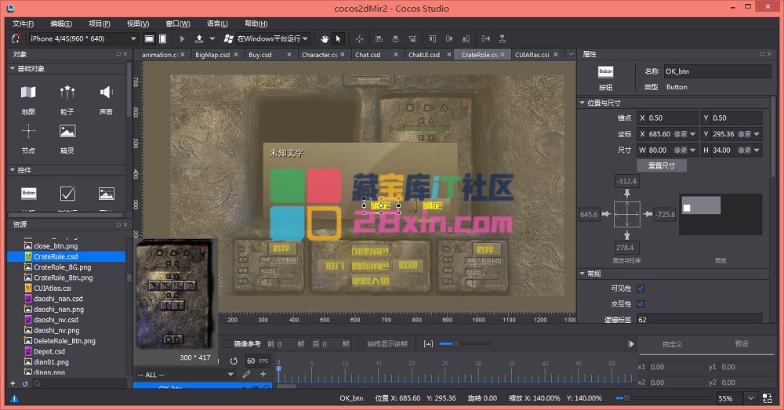
Task: Enable the 始终显示该帧 checkbox
Action: pyautogui.click(x=360, y=344)
